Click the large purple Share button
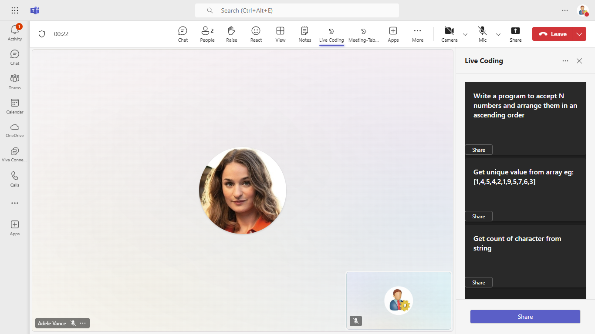This screenshot has height=334, width=595. (525, 317)
